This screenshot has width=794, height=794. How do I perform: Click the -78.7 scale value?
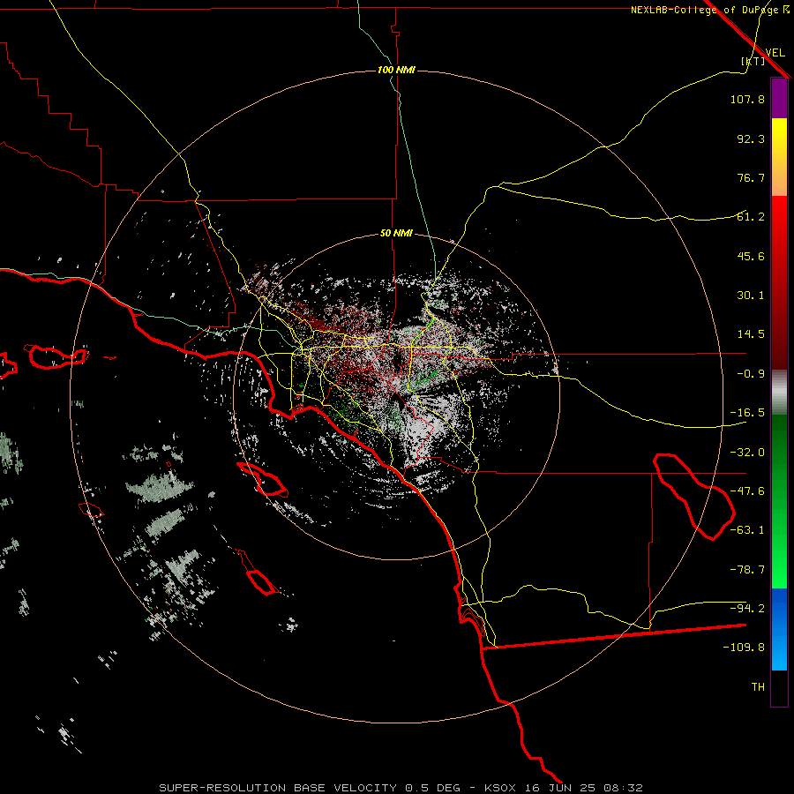(x=747, y=570)
